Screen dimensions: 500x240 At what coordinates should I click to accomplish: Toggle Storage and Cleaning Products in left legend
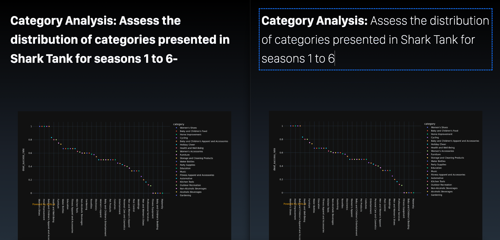tap(196, 158)
